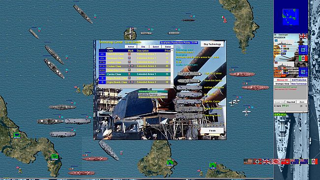320x180 pixels.
Task: Select the Fleet Air. Carrier ship image
Action: (x=189, y=116)
